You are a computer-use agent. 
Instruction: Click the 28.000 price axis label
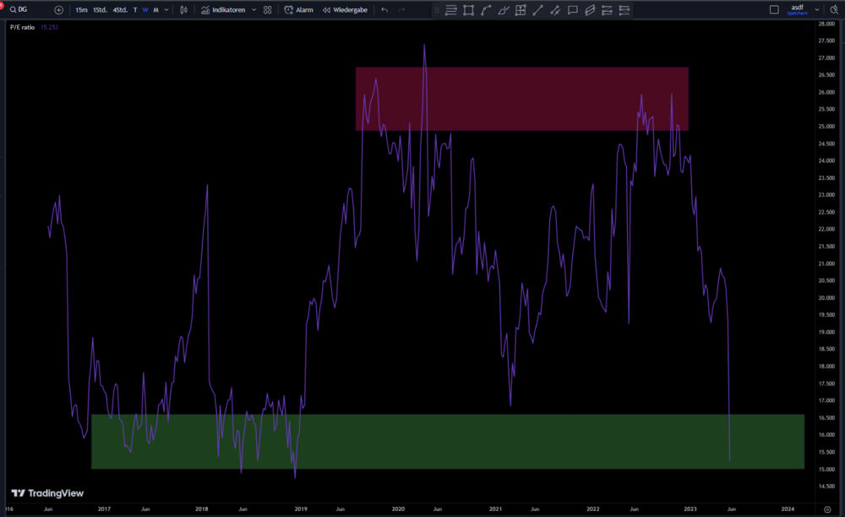(826, 24)
